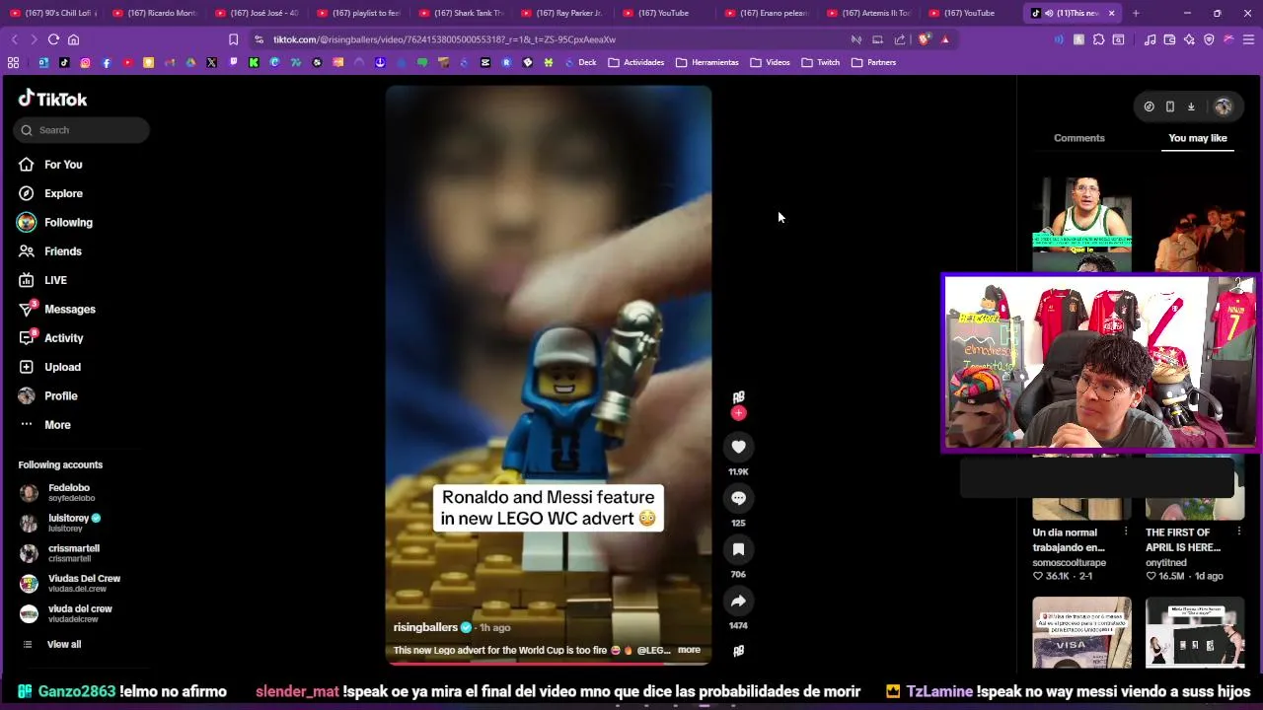Like the video with heart icon
The image size is (1263, 710).
pos(738,447)
